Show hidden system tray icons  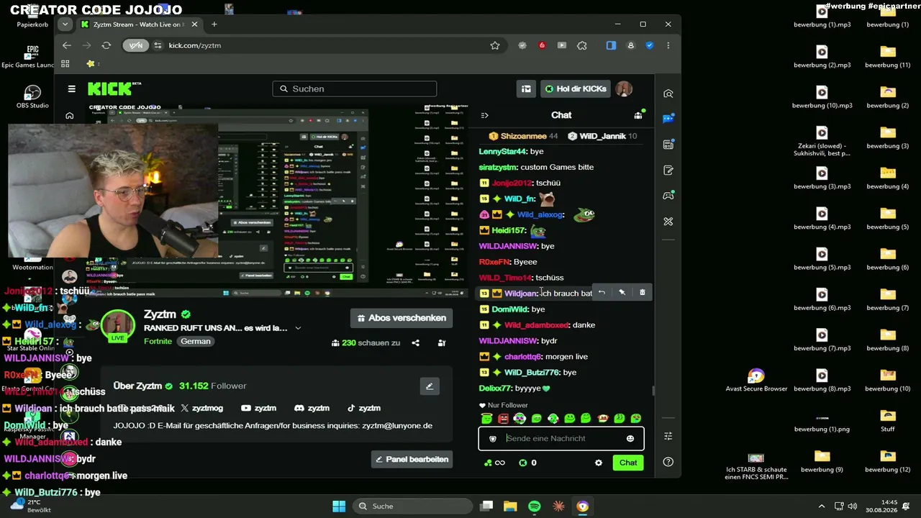pyautogui.click(x=822, y=506)
